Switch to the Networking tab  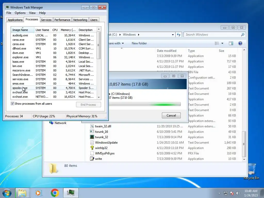80,20
